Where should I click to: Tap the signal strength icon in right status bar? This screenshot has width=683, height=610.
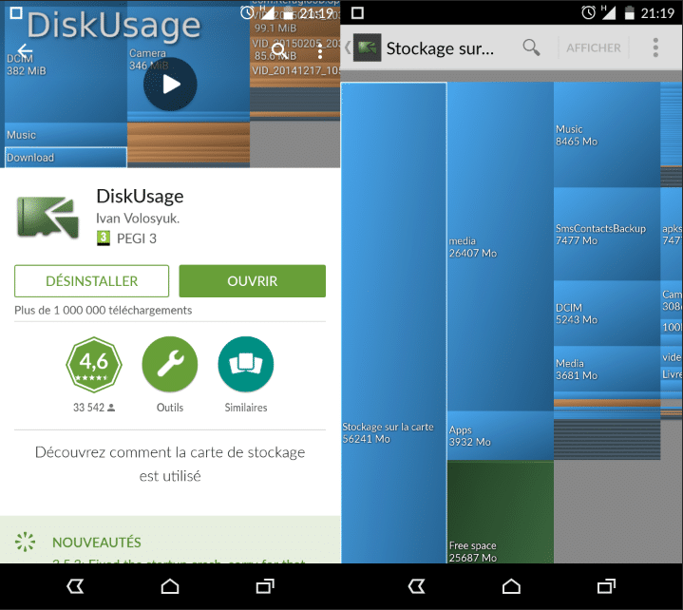click(x=609, y=12)
